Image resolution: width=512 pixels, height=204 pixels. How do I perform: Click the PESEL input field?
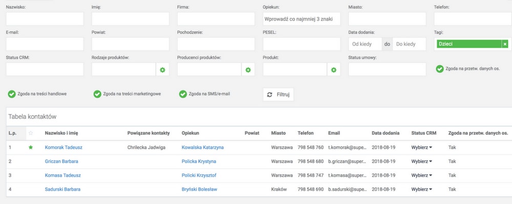click(302, 44)
